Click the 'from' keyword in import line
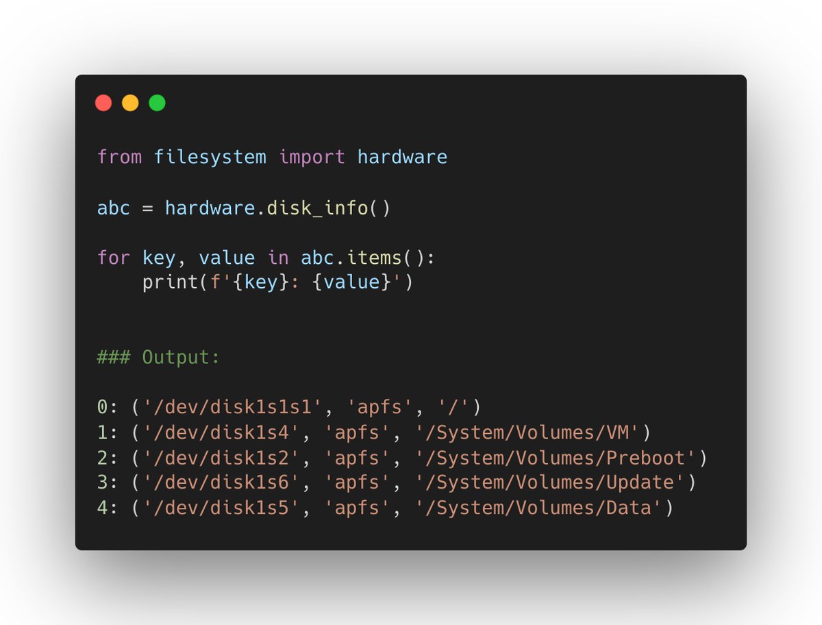Image resolution: width=822 pixels, height=625 pixels. tap(119, 157)
